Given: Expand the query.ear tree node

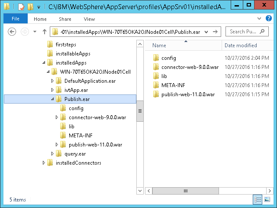Looking at the screenshot, I should [x=53, y=153].
